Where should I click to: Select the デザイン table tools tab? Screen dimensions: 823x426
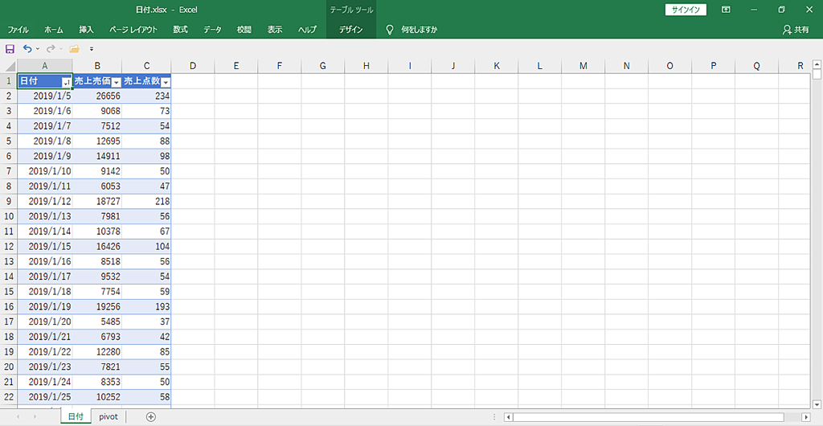tap(350, 30)
